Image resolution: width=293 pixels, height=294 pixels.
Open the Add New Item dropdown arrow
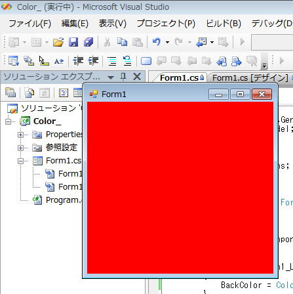coord(47,42)
